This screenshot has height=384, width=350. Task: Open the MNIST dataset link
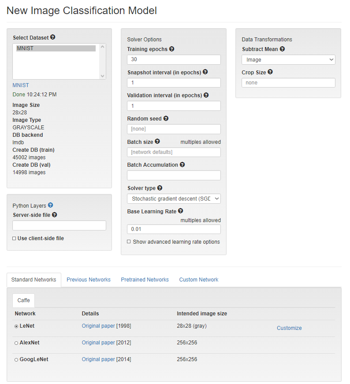click(21, 85)
